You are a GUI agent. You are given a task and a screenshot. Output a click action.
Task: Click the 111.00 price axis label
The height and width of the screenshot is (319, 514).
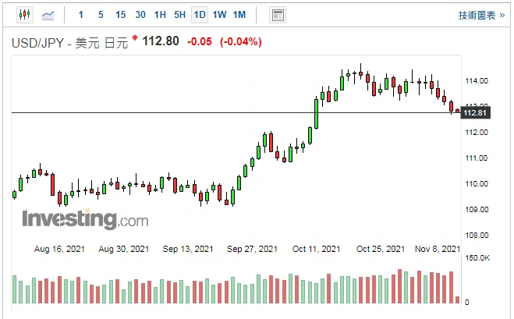477,158
